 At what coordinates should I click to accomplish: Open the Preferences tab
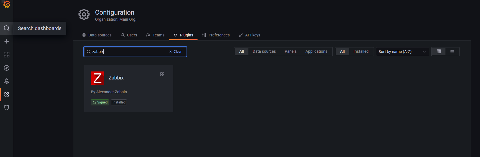[216, 35]
